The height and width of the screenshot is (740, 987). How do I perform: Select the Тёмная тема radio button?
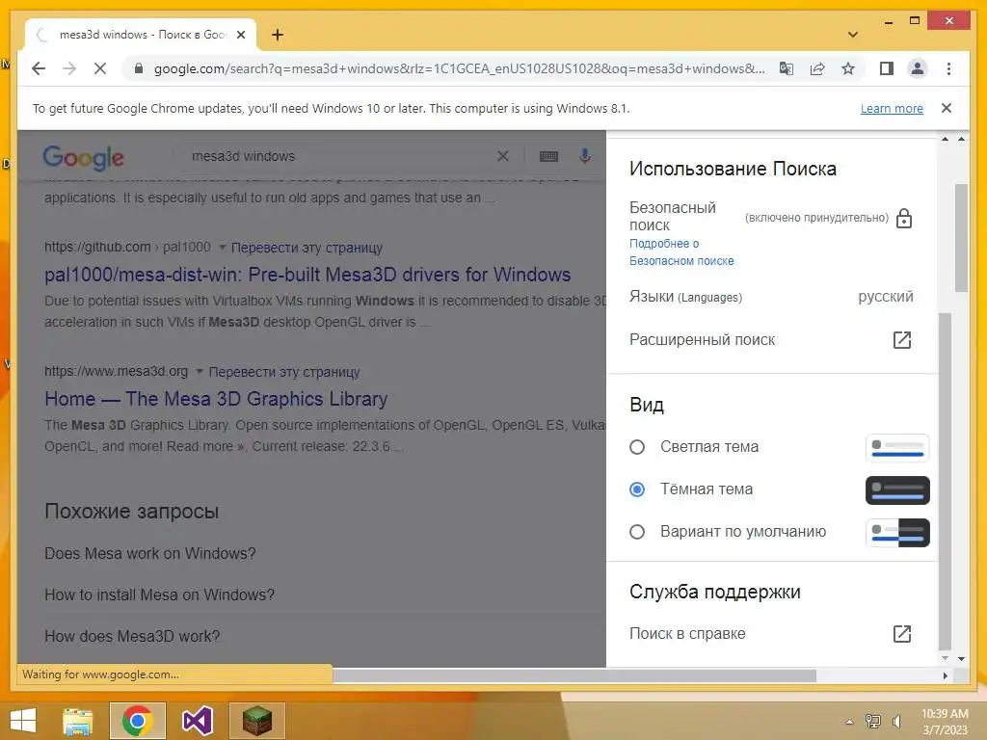tap(637, 489)
